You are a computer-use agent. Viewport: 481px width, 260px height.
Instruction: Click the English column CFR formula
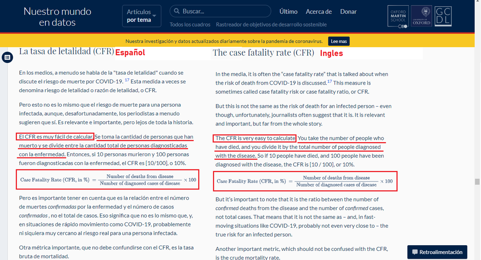305,181
